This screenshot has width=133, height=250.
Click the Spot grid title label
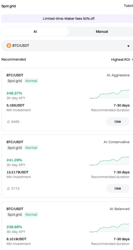9,6
